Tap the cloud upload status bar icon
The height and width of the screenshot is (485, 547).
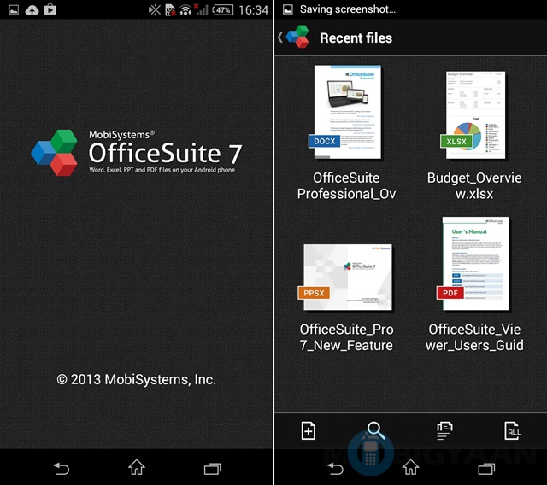tap(32, 9)
